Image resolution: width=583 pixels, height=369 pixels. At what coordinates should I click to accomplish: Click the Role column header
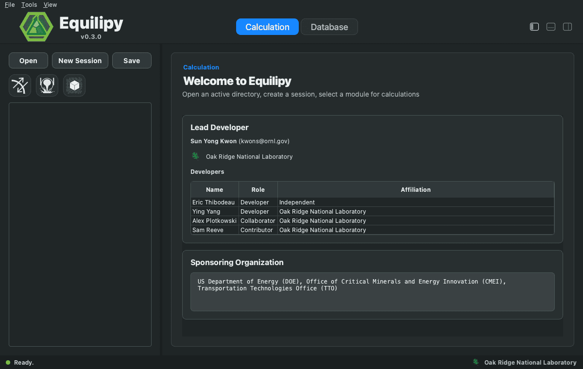(258, 189)
